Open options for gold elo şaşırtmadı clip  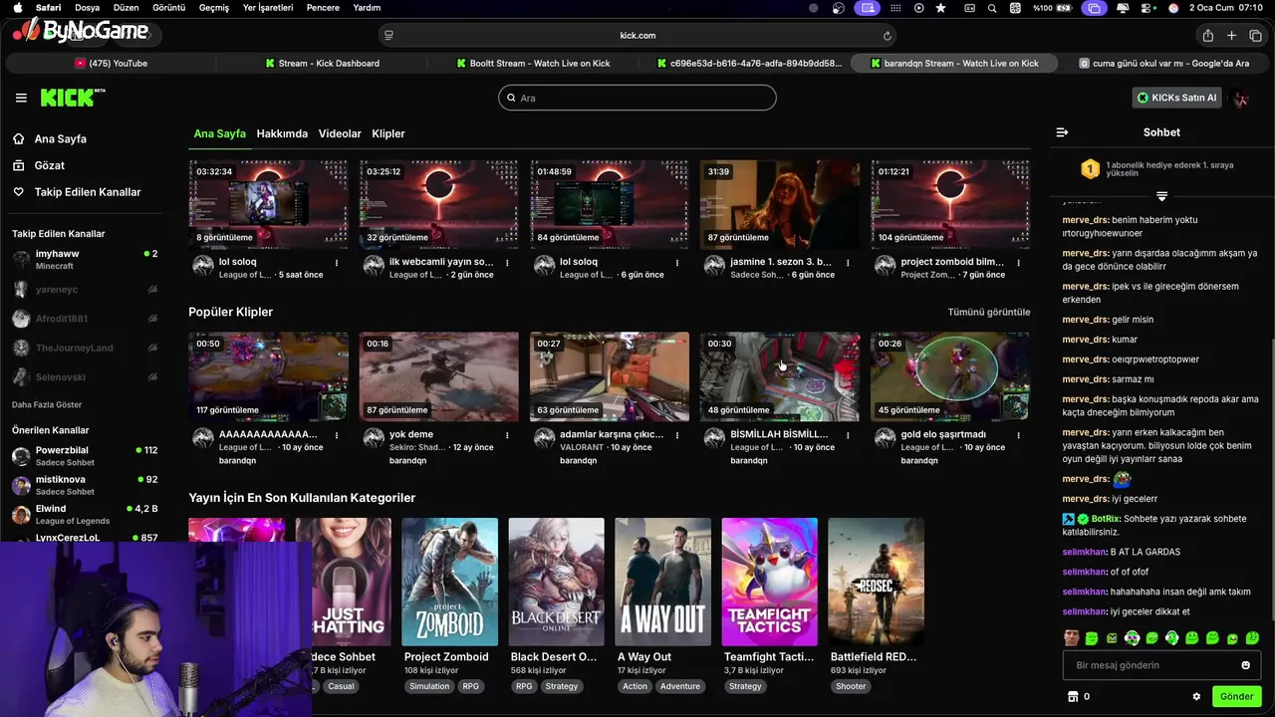(1018, 435)
